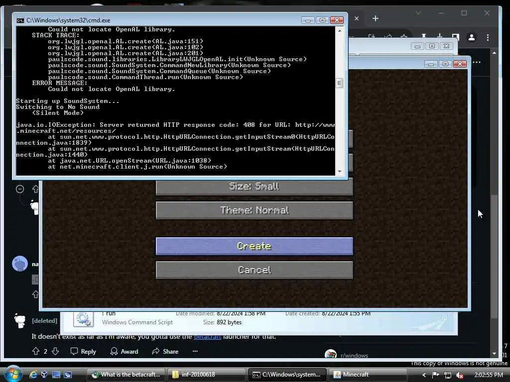Screen dimensions: 510x382
Task: Downvote the deleted user's comment
Action: pyautogui.click(x=55, y=351)
